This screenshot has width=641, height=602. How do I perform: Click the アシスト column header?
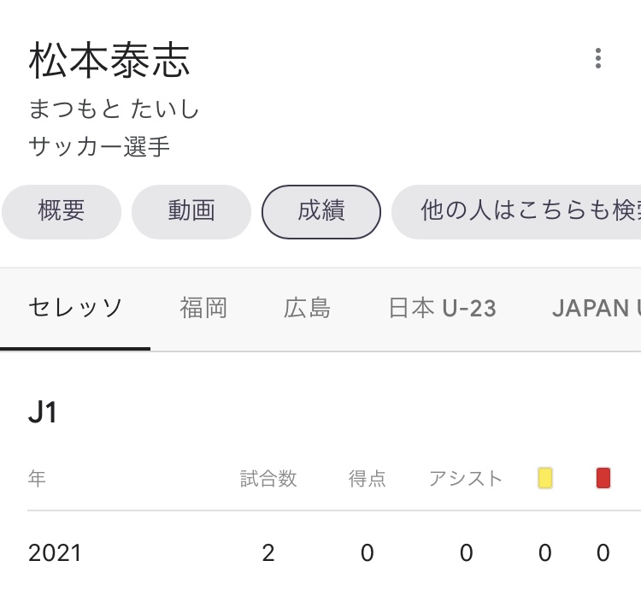click(466, 479)
